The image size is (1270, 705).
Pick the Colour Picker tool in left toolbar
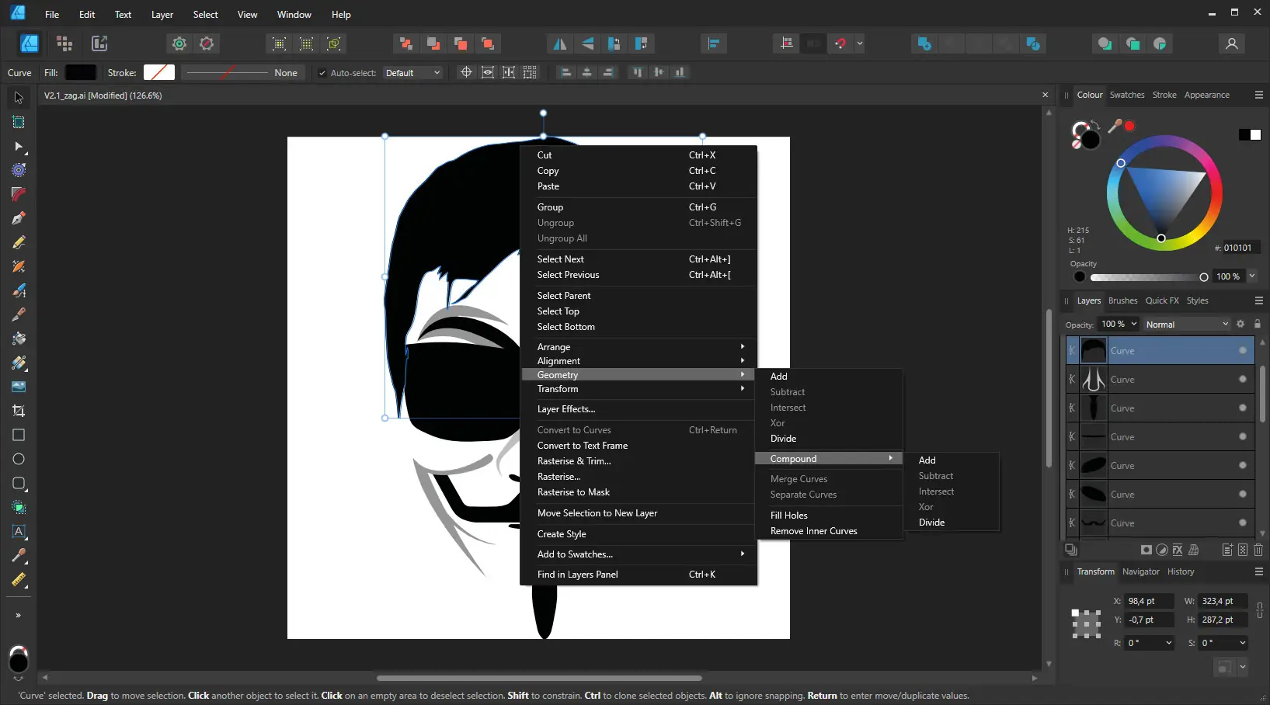pyautogui.click(x=19, y=556)
